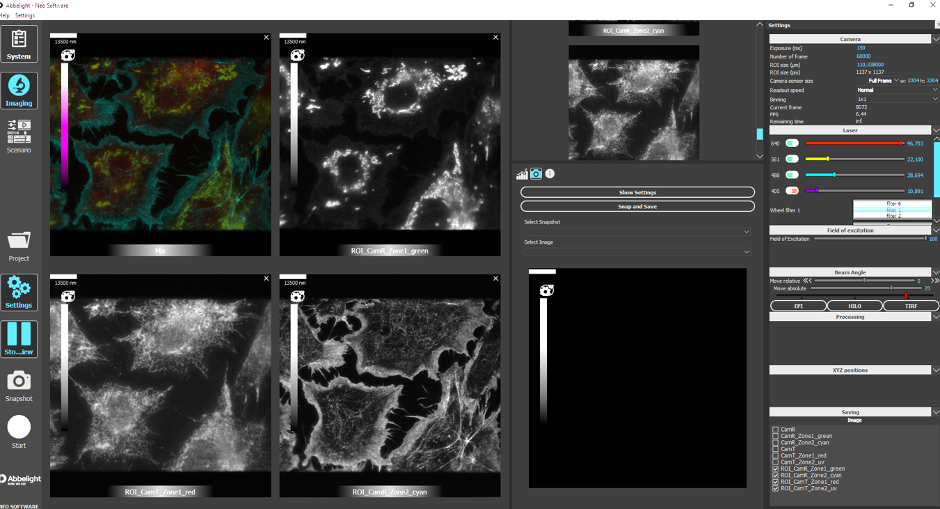Select the TIRF beam angle button
This screenshot has height=509, width=940.
tap(910, 306)
